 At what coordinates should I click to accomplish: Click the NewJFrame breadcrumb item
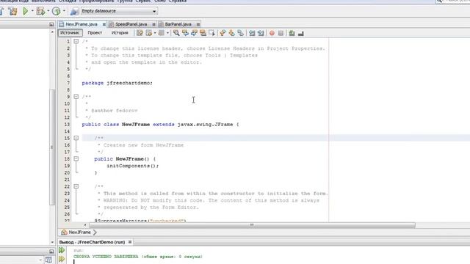[x=76, y=232]
